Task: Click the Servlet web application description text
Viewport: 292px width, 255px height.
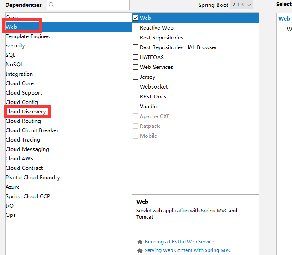Action: (186, 213)
